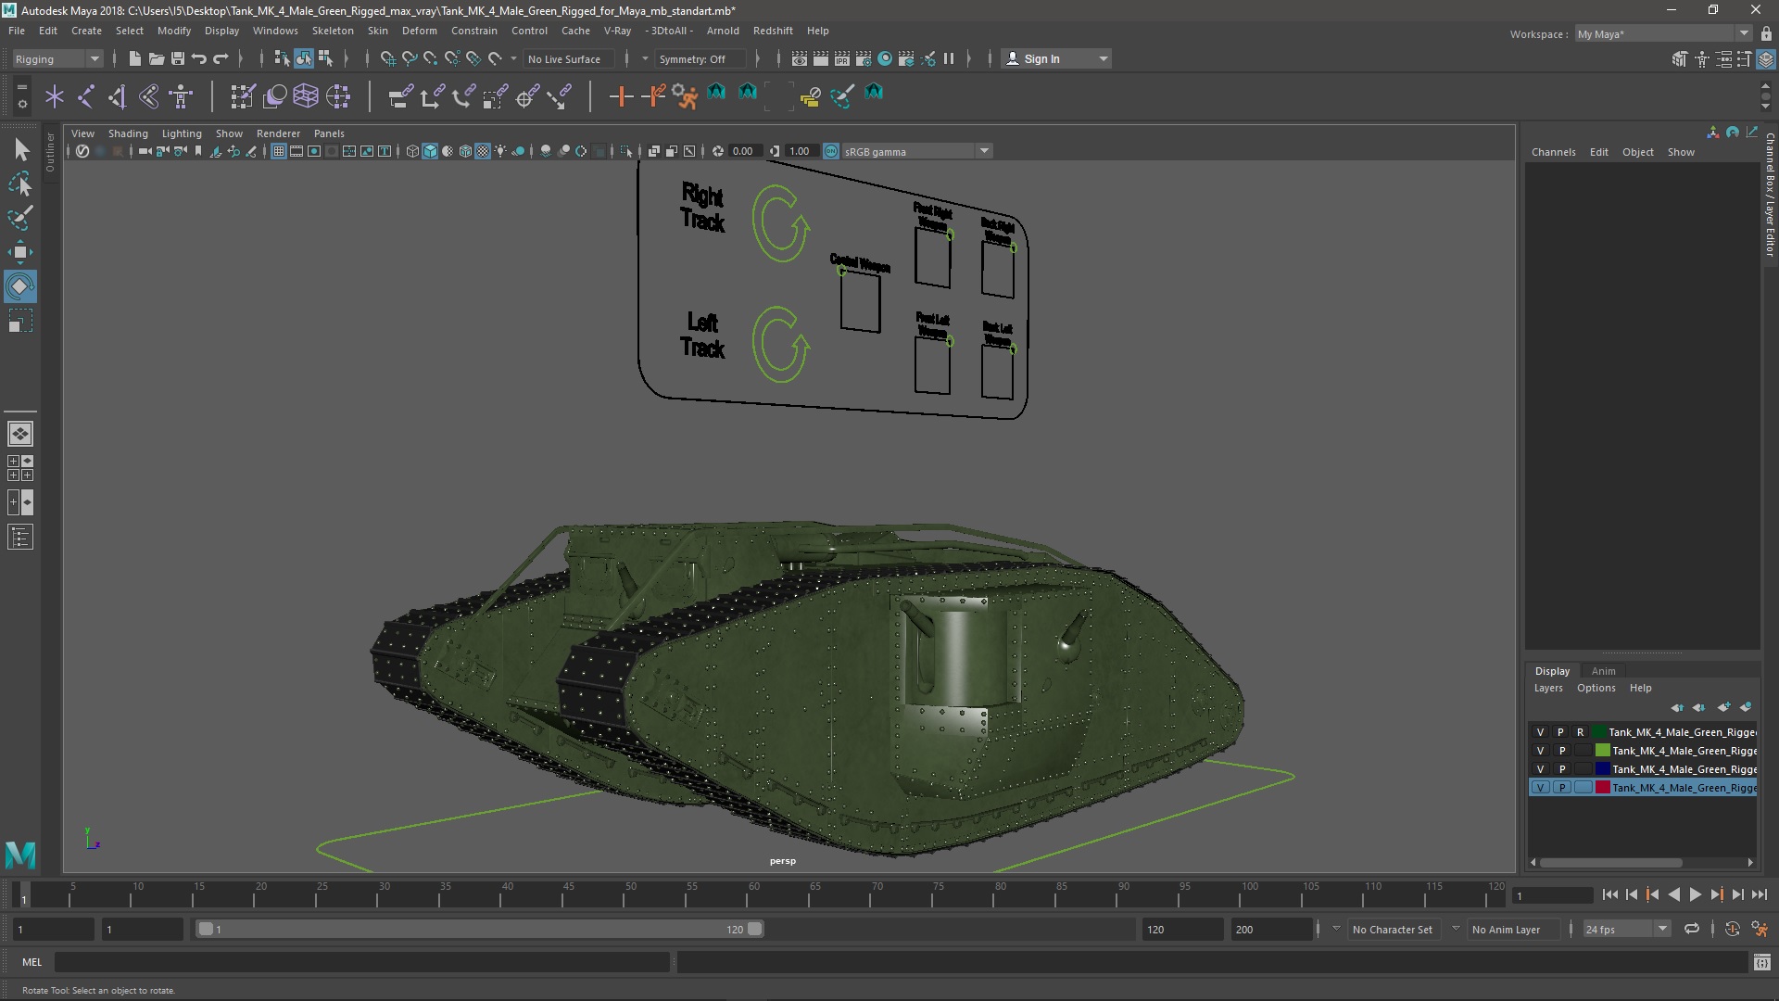Click the green layer color swatch
Viewport: 1779px width, 1001px height.
point(1602,751)
